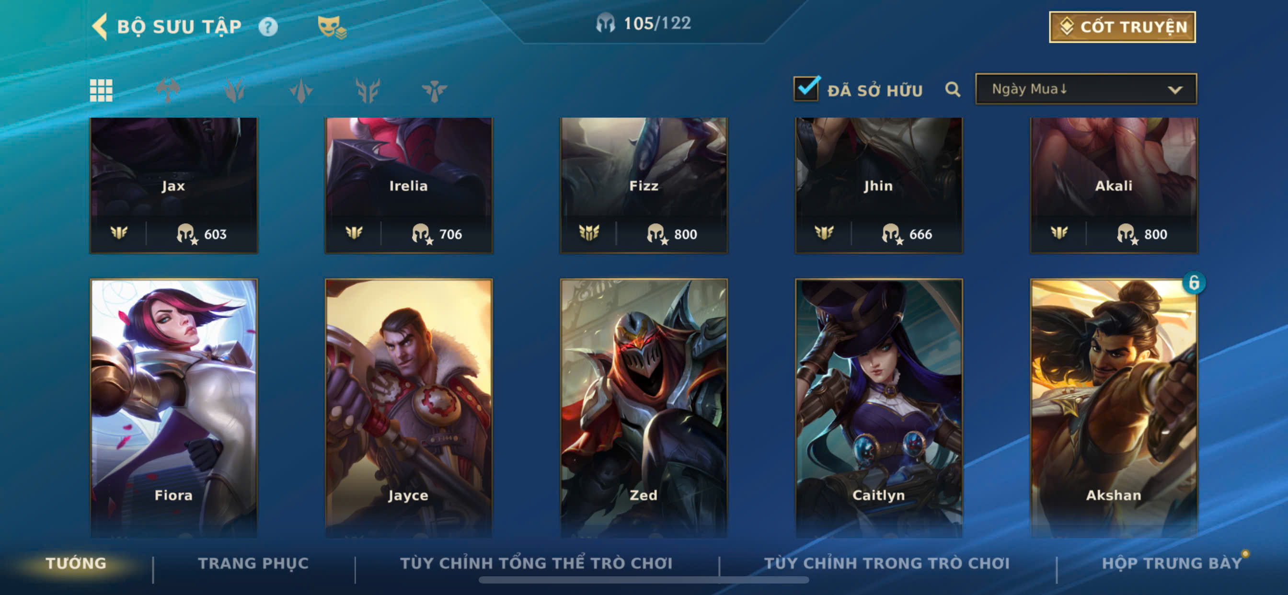Uncheck the ĐÃ SỞ HỮU checkbox

pyautogui.click(x=806, y=89)
